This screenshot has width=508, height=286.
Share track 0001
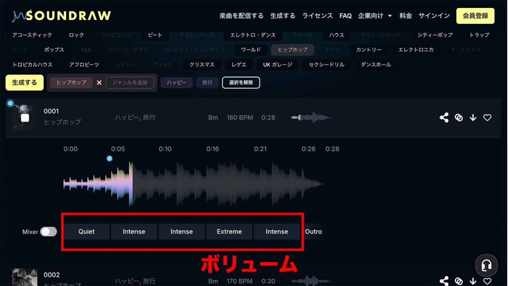[444, 117]
